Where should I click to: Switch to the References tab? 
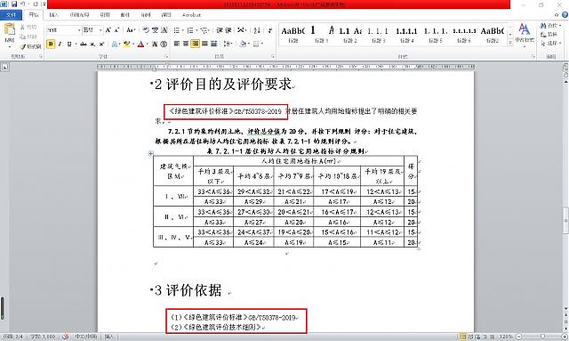(x=105, y=15)
